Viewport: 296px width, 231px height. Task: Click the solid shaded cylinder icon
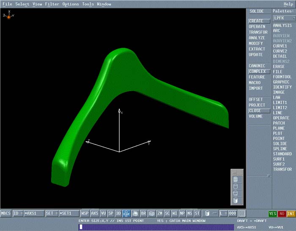236,201
